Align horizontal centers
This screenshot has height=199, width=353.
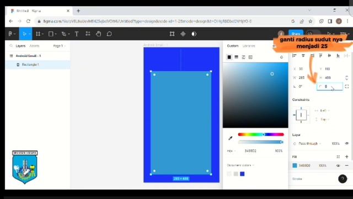click(303, 55)
